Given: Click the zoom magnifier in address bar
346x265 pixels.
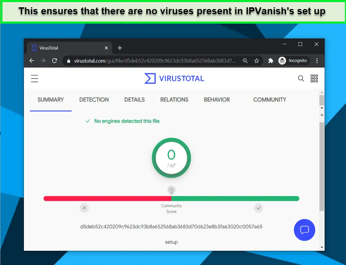Looking at the screenshot, I should click(245, 60).
